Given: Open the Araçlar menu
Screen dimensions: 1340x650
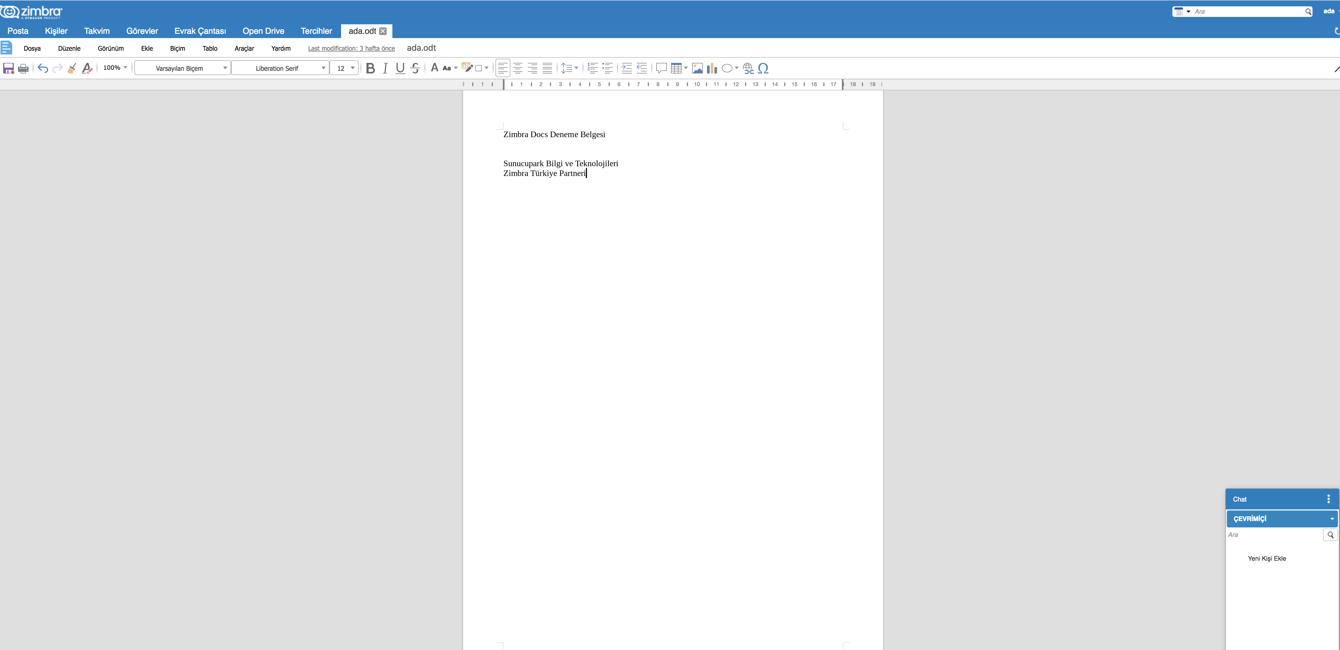Looking at the screenshot, I should click(245, 48).
